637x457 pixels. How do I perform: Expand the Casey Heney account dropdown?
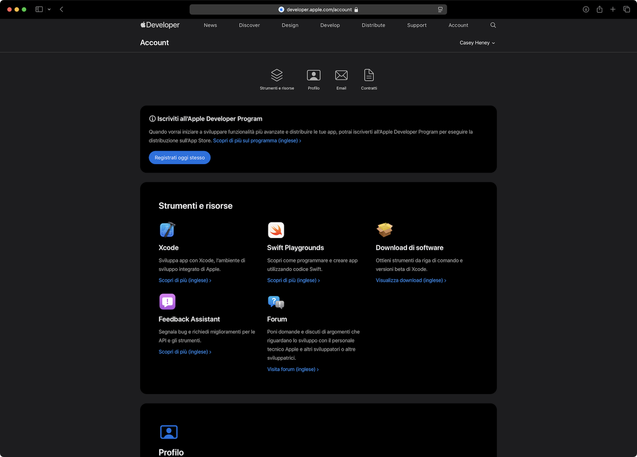[x=477, y=43]
